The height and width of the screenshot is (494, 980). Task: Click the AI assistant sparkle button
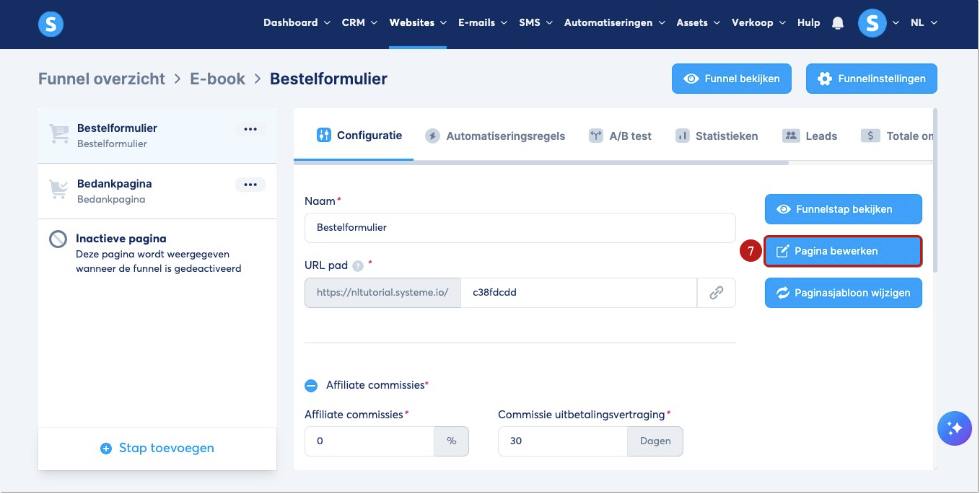click(x=955, y=428)
